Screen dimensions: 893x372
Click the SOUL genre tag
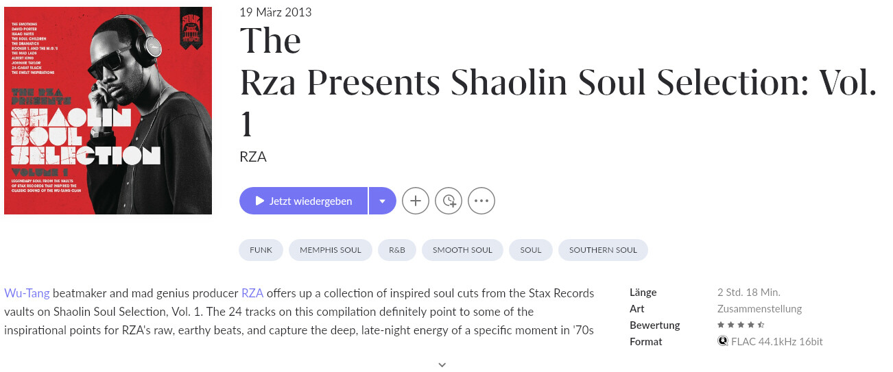tap(531, 250)
